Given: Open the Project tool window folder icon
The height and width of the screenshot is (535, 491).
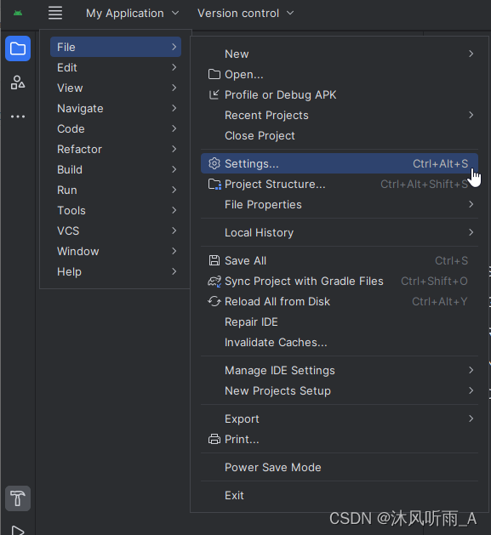Looking at the screenshot, I should click(18, 48).
